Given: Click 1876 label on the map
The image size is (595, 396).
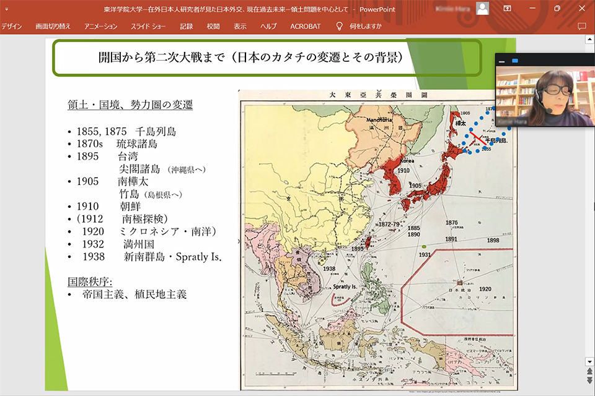Looking at the screenshot, I should click(x=452, y=223).
